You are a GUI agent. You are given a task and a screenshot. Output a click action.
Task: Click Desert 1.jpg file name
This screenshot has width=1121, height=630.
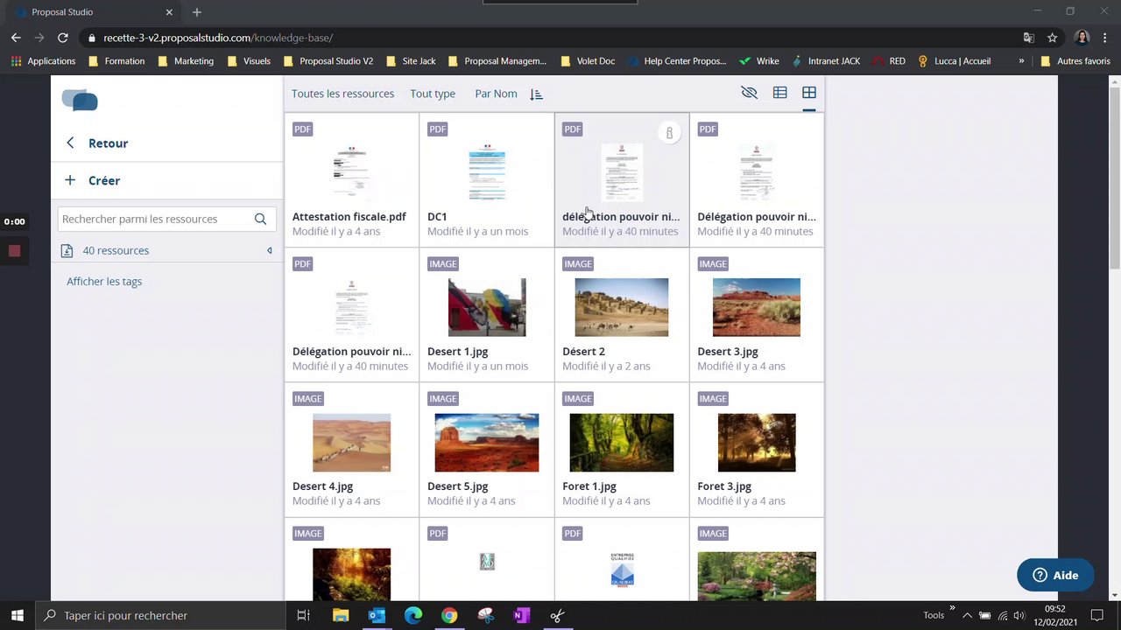click(x=457, y=351)
